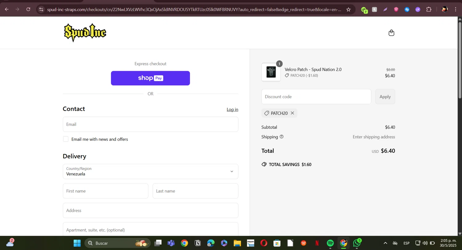462x250 pixels.
Task: Click the browser back arrow
Action: point(7,10)
